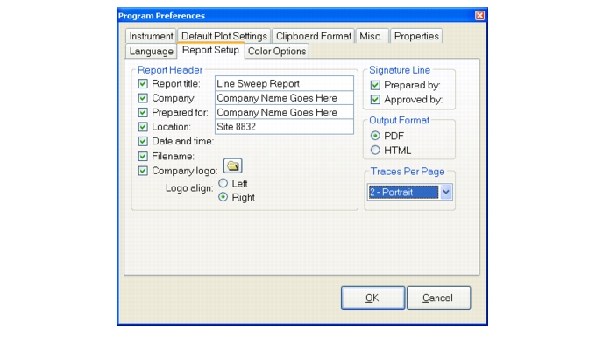Select Left logo alignment

(223, 183)
